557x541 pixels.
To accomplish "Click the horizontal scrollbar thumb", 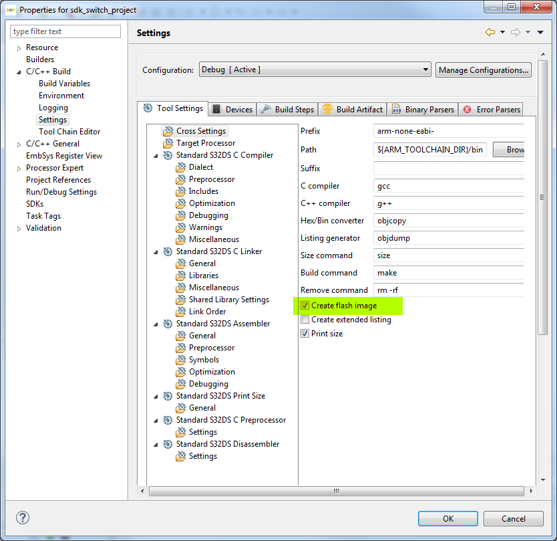I will tap(337, 492).
